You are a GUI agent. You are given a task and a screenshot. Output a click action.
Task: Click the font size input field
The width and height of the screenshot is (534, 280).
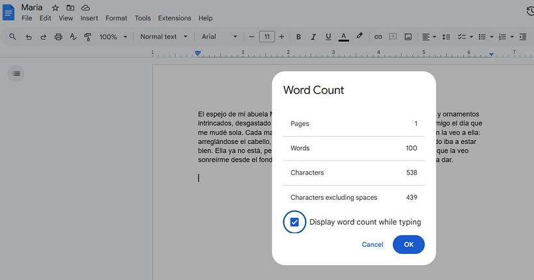pyautogui.click(x=266, y=37)
